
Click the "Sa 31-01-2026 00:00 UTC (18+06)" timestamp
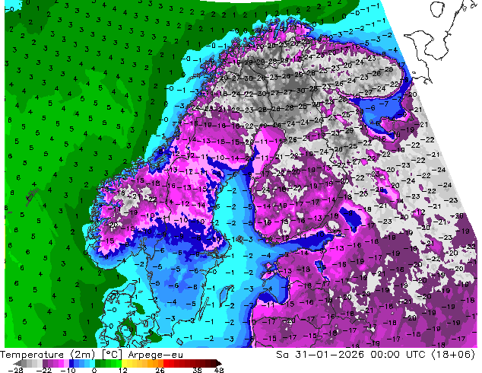376,355
